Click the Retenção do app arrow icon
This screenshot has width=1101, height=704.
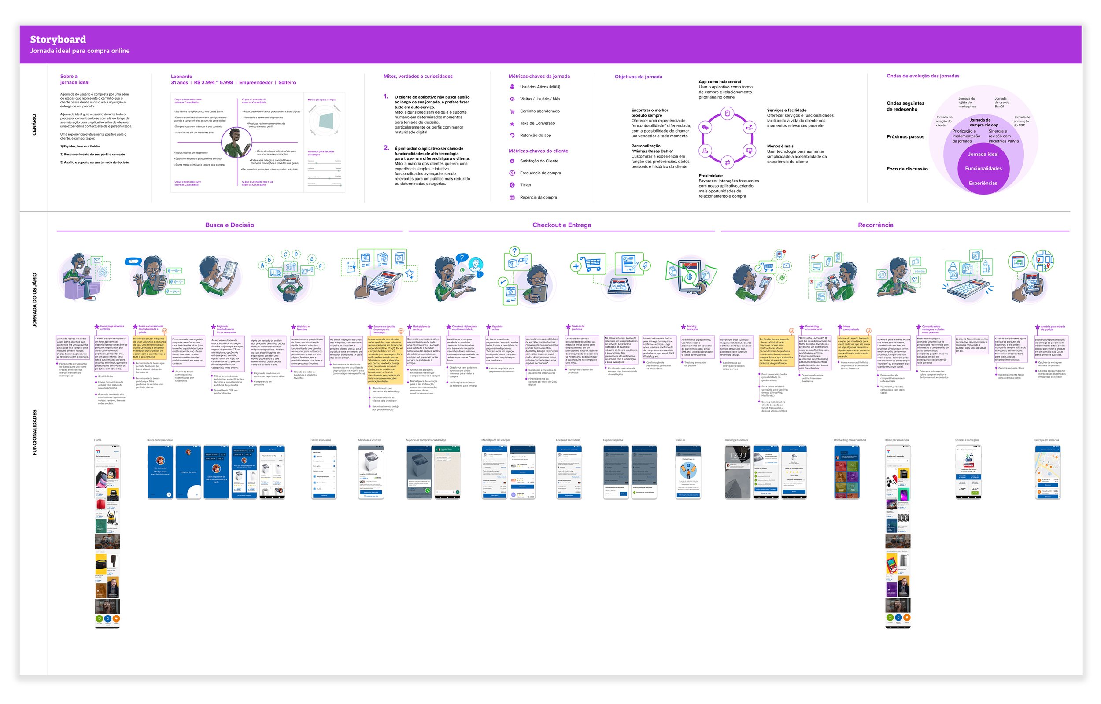click(512, 135)
